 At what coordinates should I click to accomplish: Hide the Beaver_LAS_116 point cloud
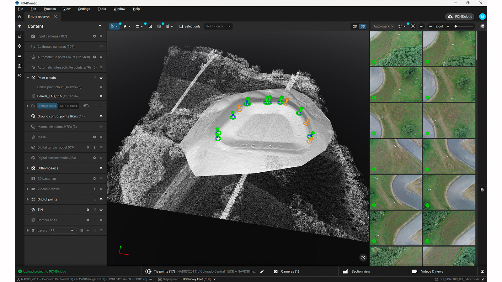click(101, 96)
